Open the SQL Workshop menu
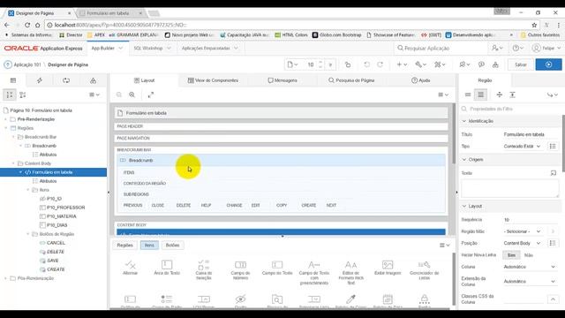 coord(152,48)
